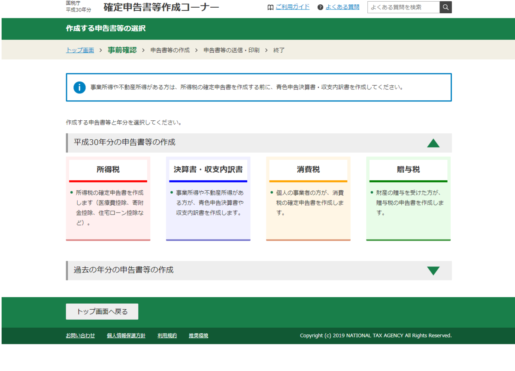Click the 事前確認 breadcrumb step
This screenshot has height=371, width=515.
122,50
